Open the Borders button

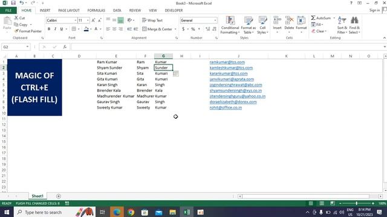coord(74,29)
